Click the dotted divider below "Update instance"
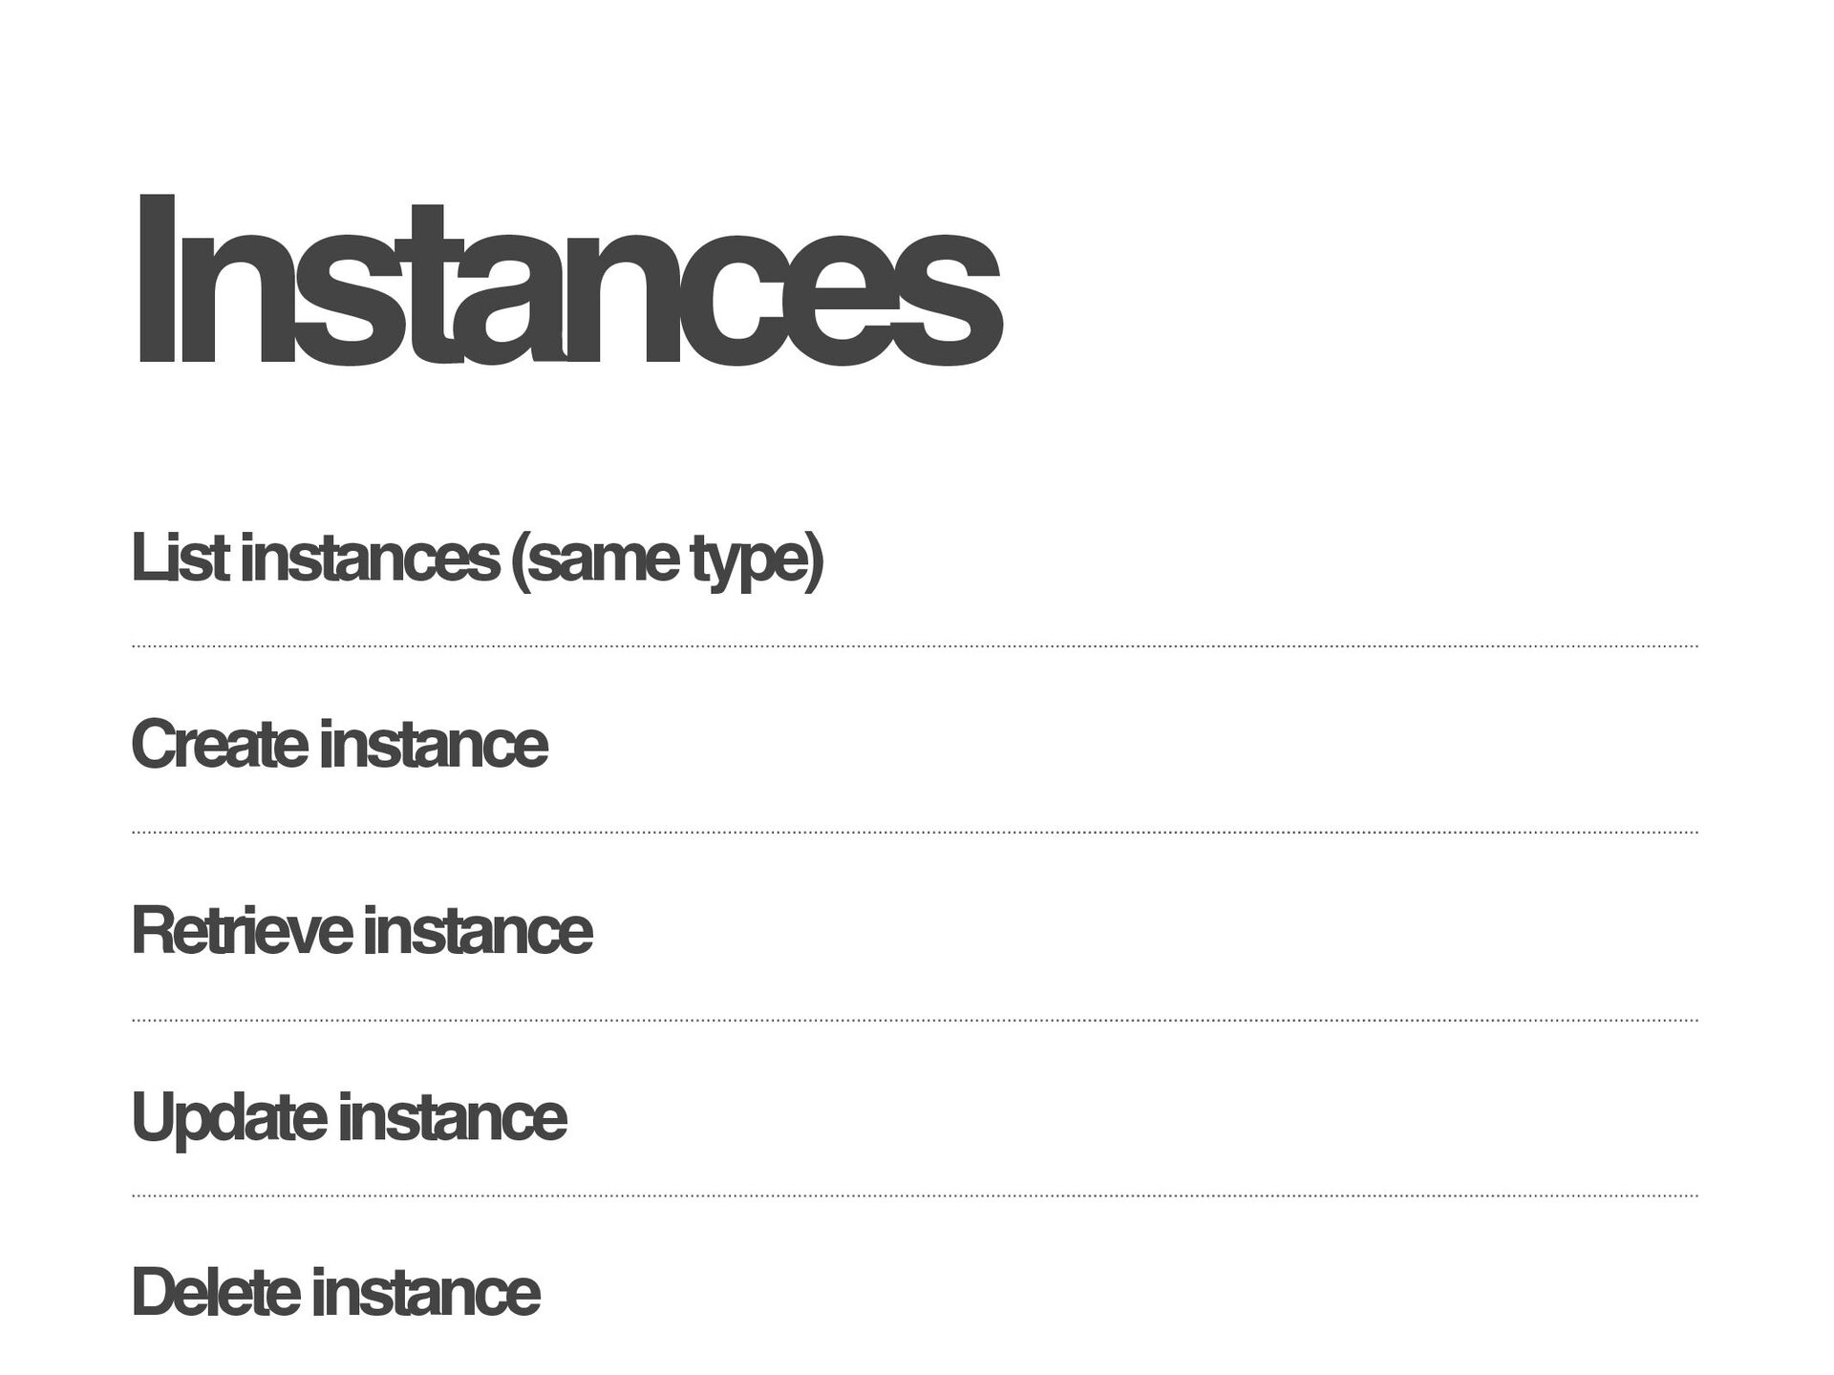This screenshot has width=1834, height=1375. [x=914, y=1195]
